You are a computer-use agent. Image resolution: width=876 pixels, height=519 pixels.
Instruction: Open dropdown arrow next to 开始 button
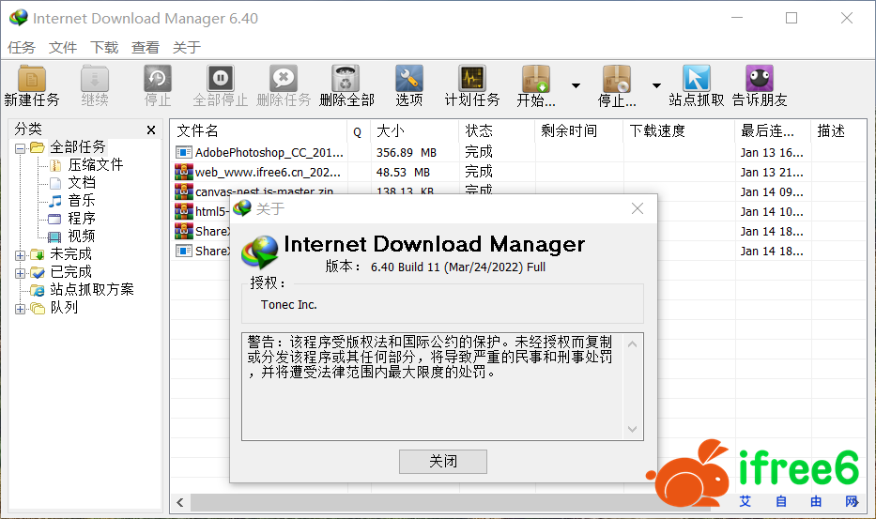pos(576,84)
